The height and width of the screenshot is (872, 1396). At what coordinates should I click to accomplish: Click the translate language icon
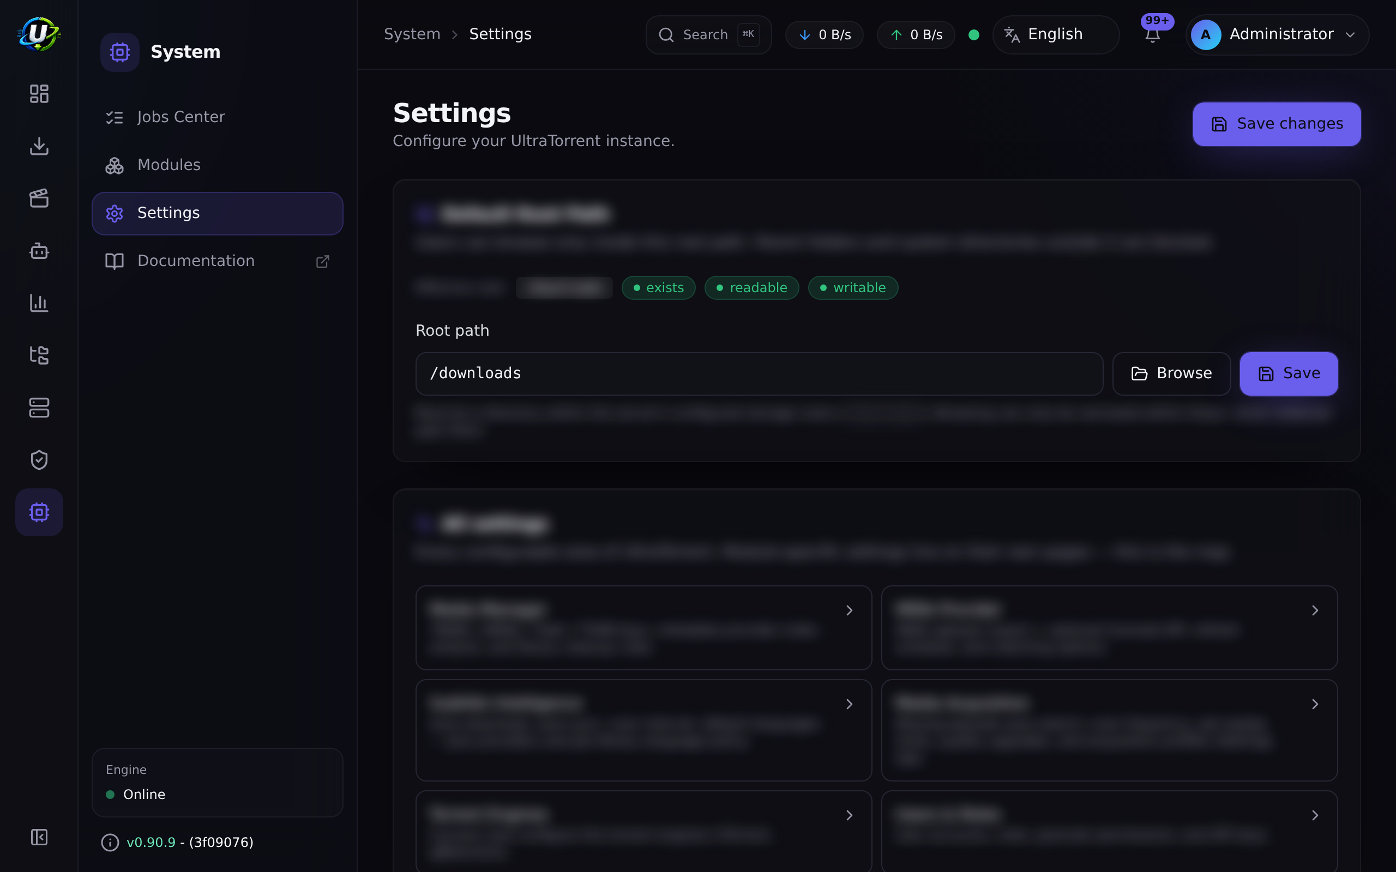[x=1012, y=35]
